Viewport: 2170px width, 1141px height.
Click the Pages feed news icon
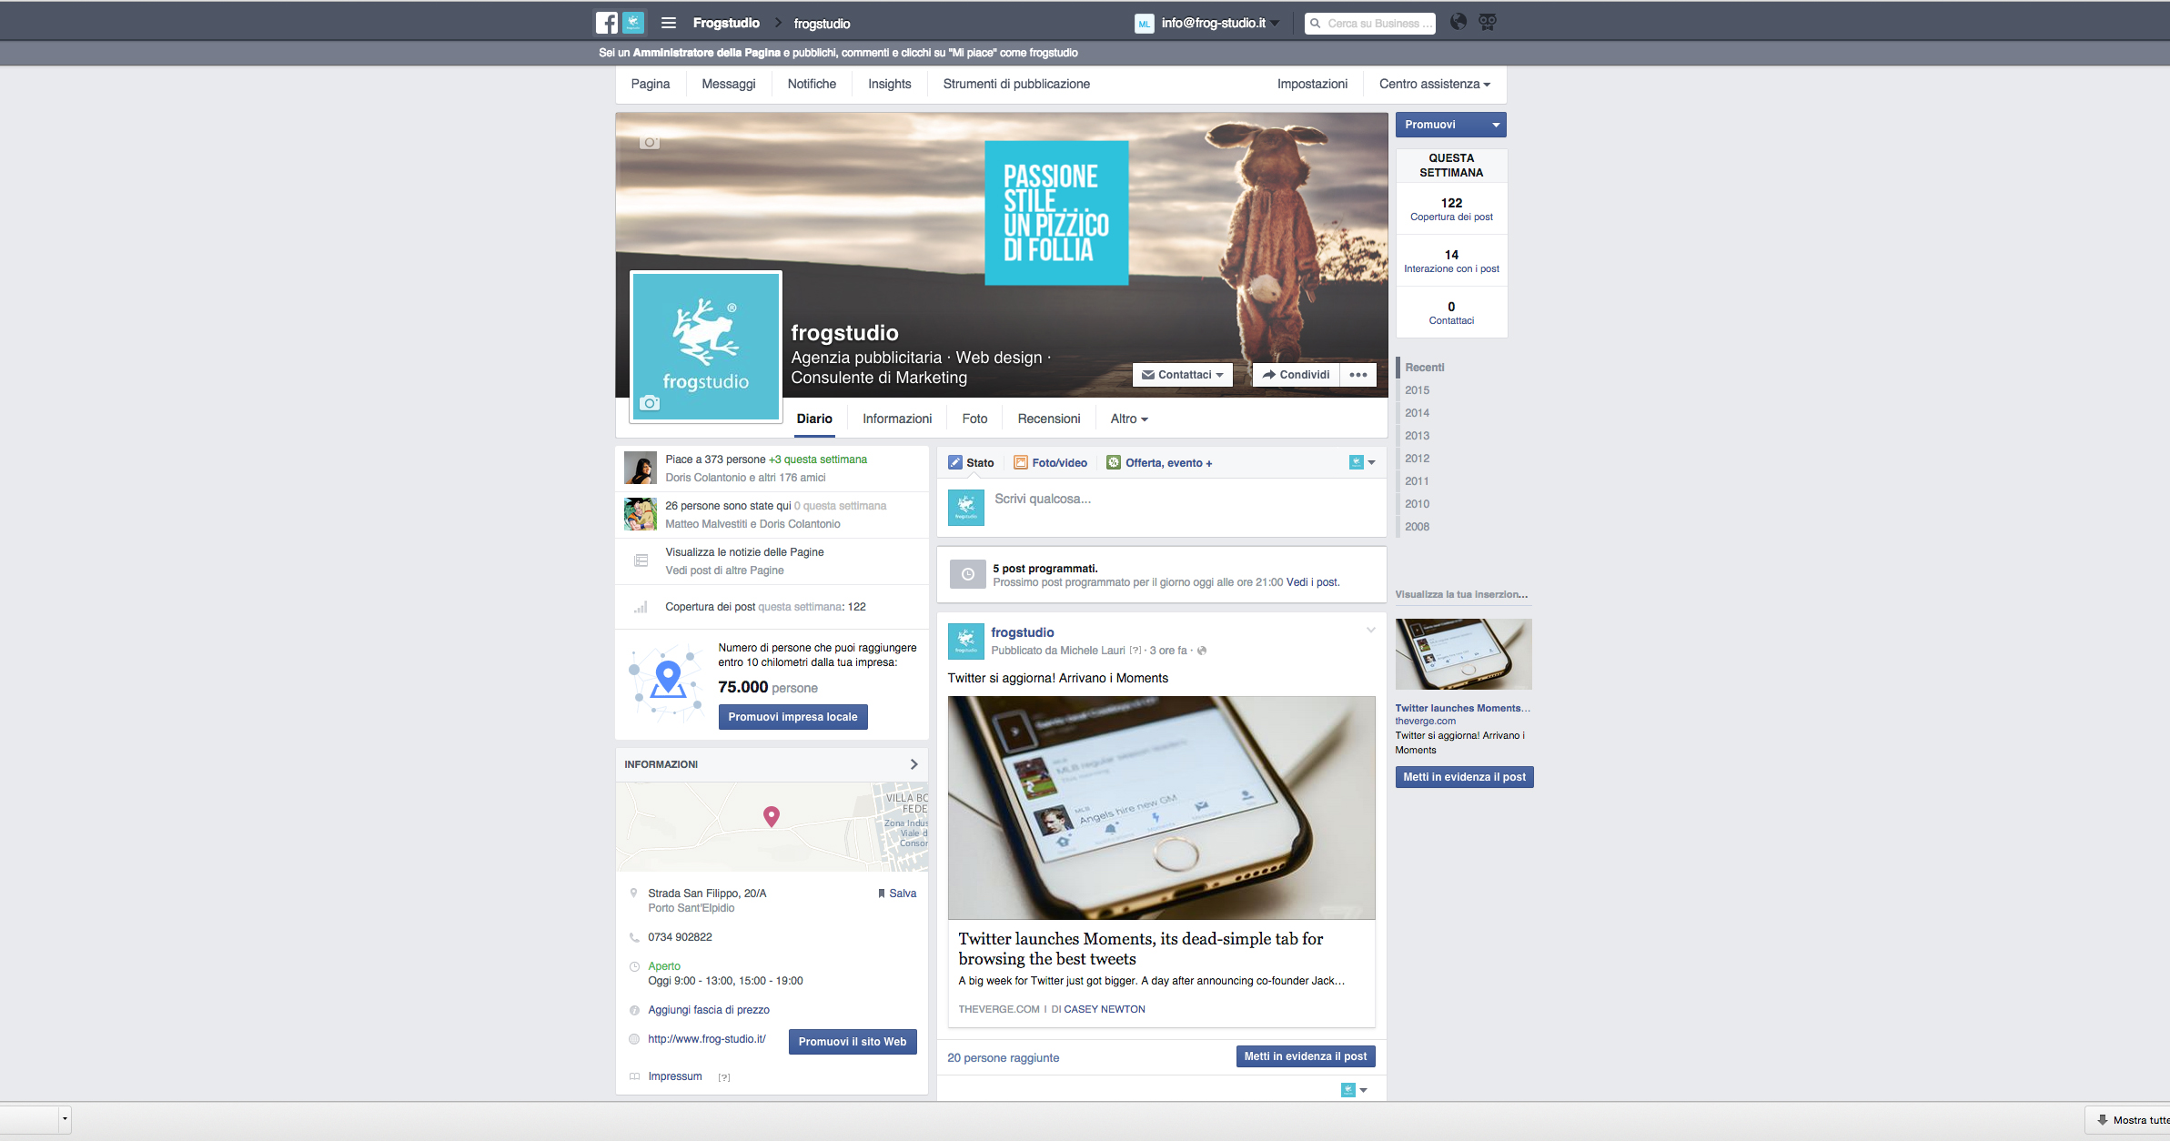click(x=641, y=560)
